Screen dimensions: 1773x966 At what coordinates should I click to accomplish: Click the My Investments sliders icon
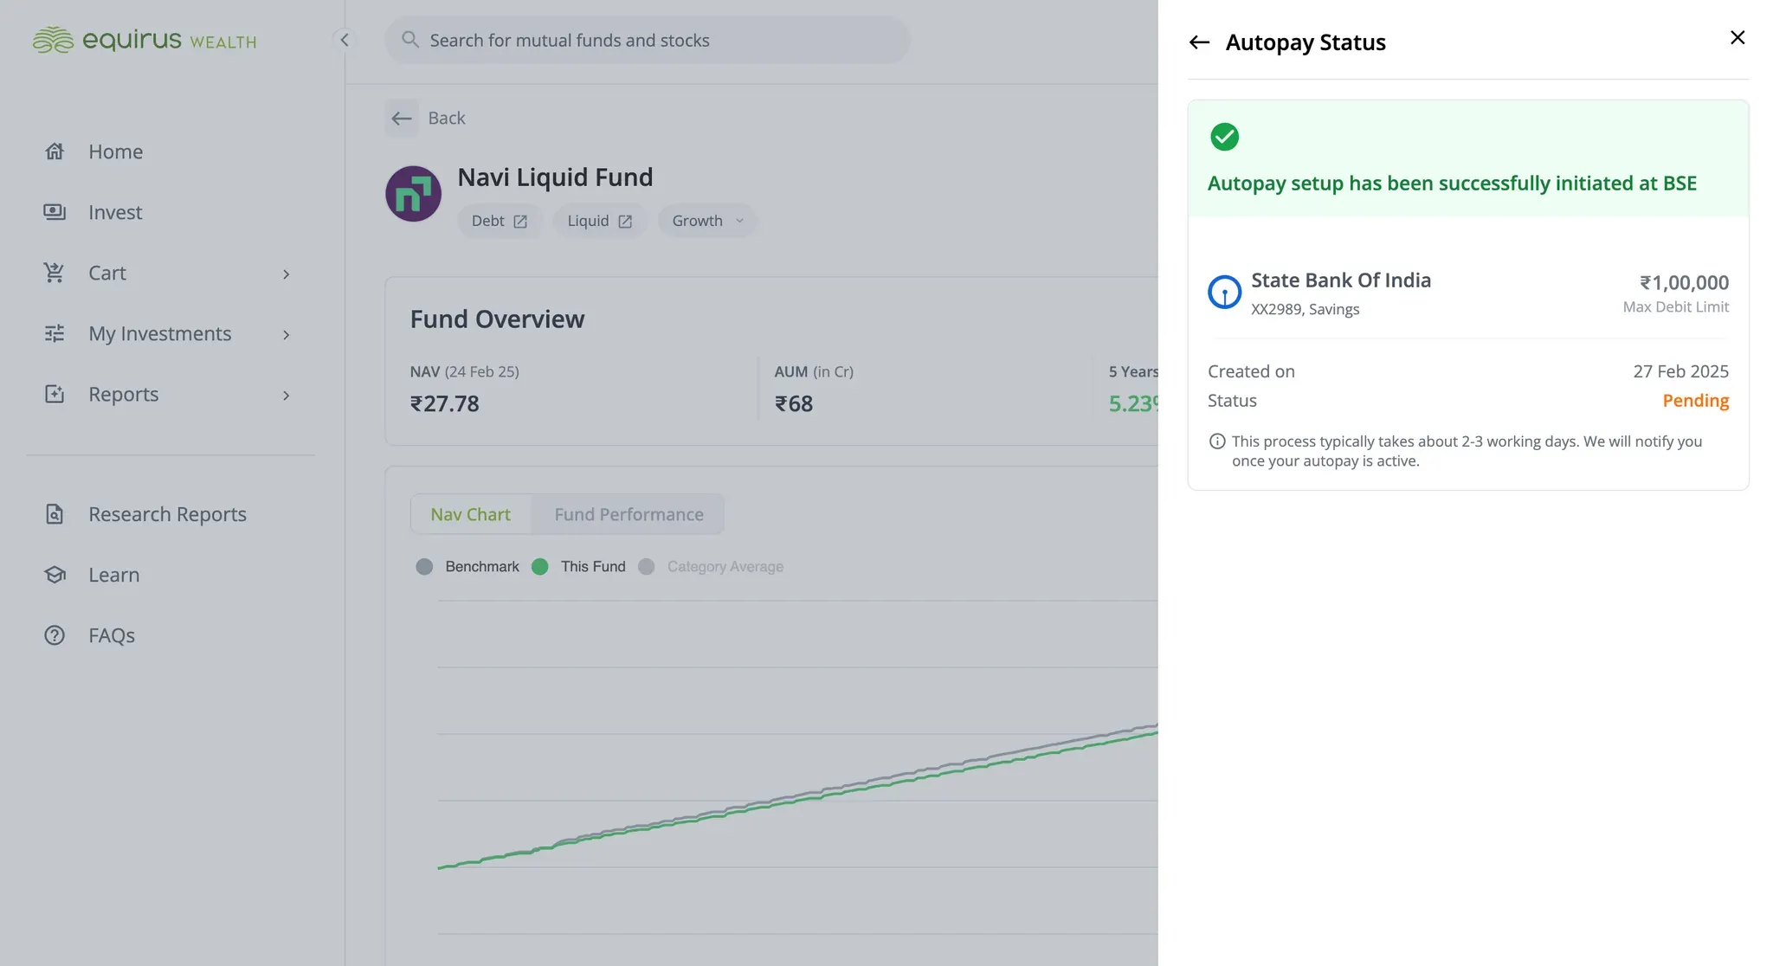point(55,333)
